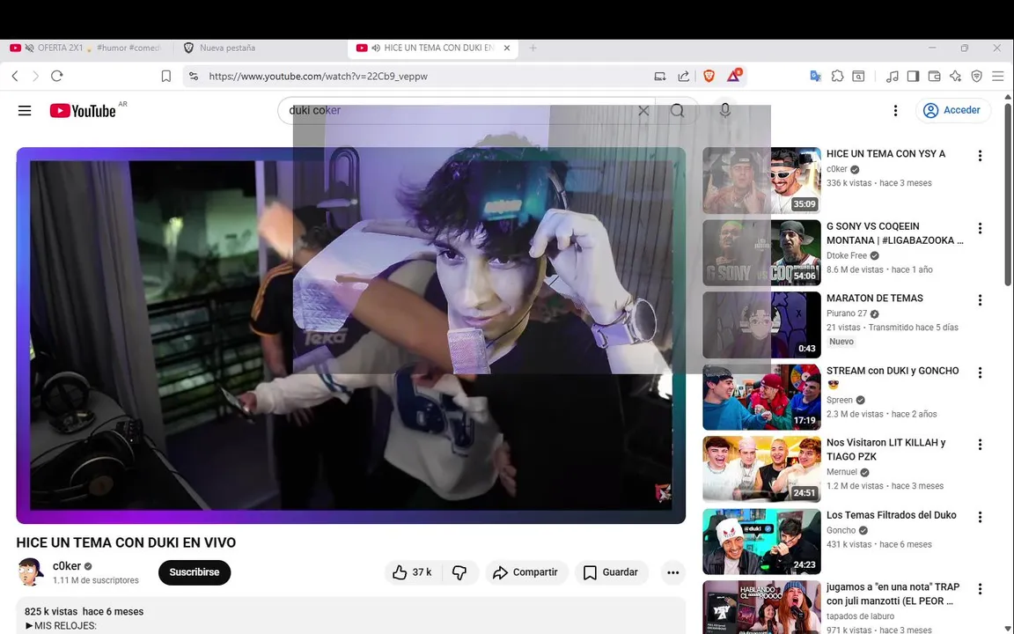Open options for Los Temas Filtrados del Duko
This screenshot has height=634, width=1014.
click(980, 517)
